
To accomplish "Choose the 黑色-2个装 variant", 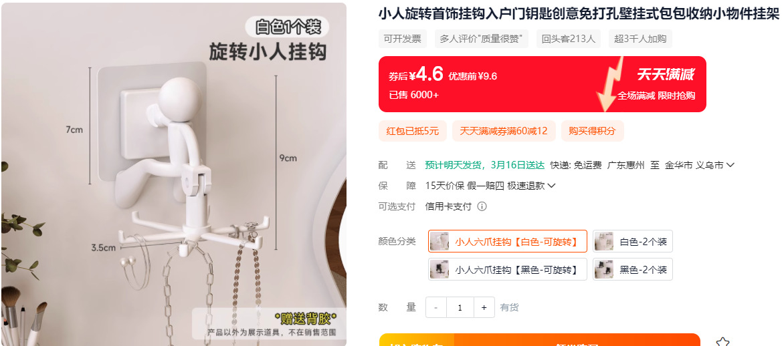I will point(632,269).
